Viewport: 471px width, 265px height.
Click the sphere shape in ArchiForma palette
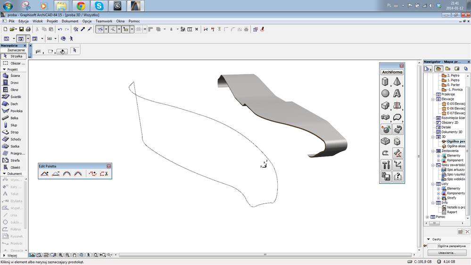(x=386, y=93)
